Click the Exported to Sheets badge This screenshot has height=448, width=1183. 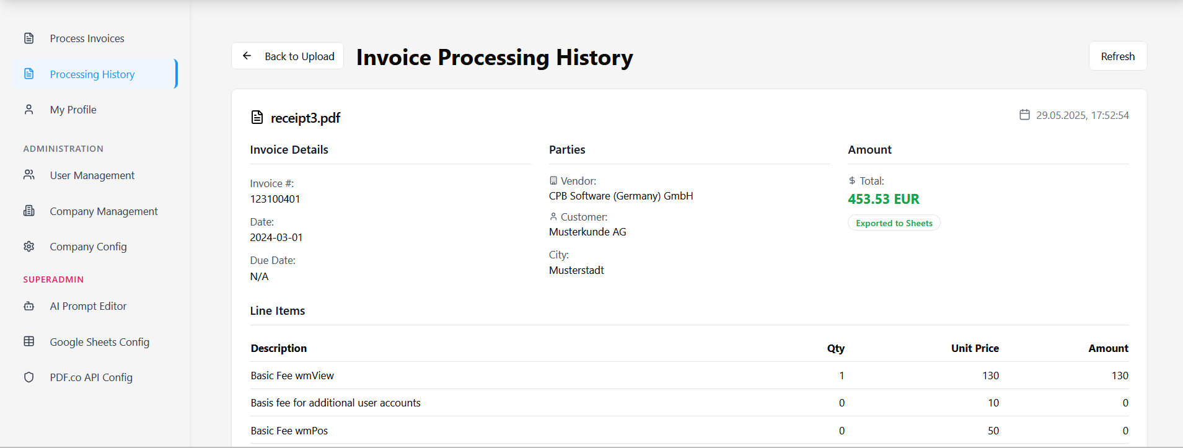tap(894, 223)
